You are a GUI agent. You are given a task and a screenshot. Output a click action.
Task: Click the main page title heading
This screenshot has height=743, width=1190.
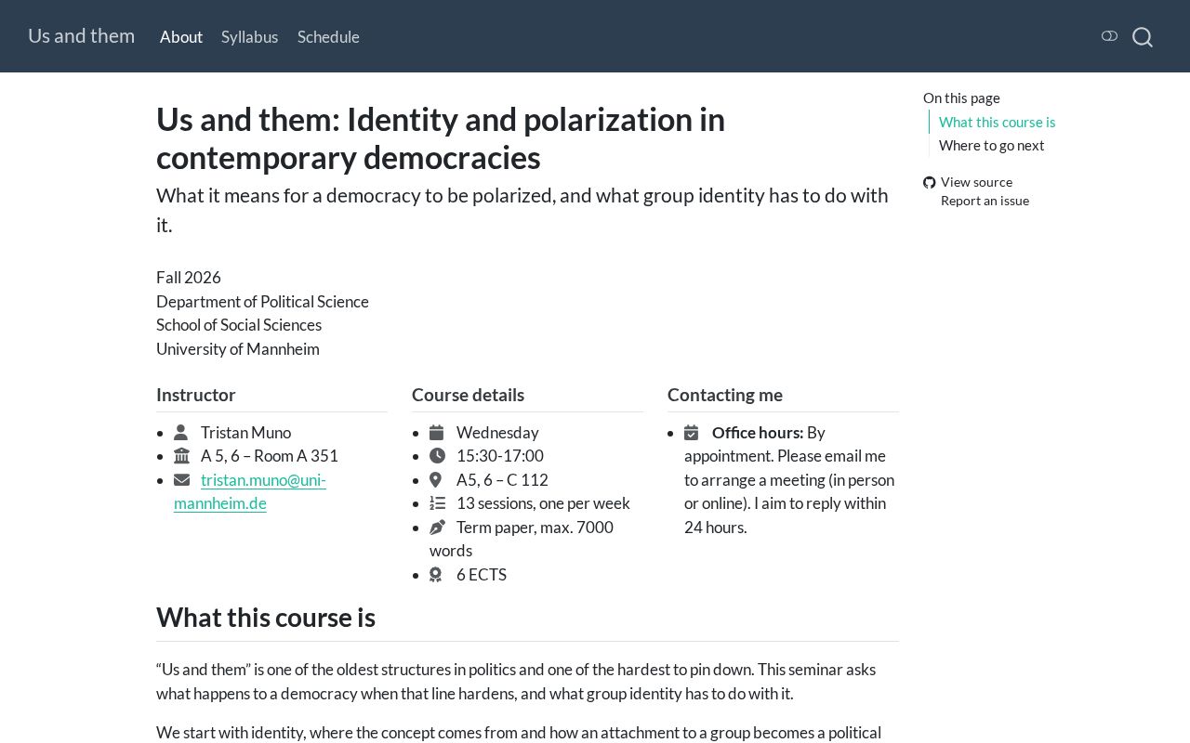tap(441, 138)
